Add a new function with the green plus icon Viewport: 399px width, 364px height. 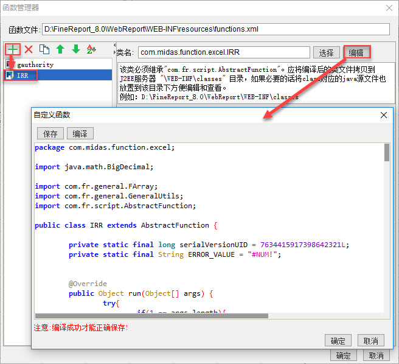point(13,49)
